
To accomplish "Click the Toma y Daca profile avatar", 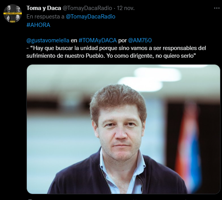I will (13, 13).
